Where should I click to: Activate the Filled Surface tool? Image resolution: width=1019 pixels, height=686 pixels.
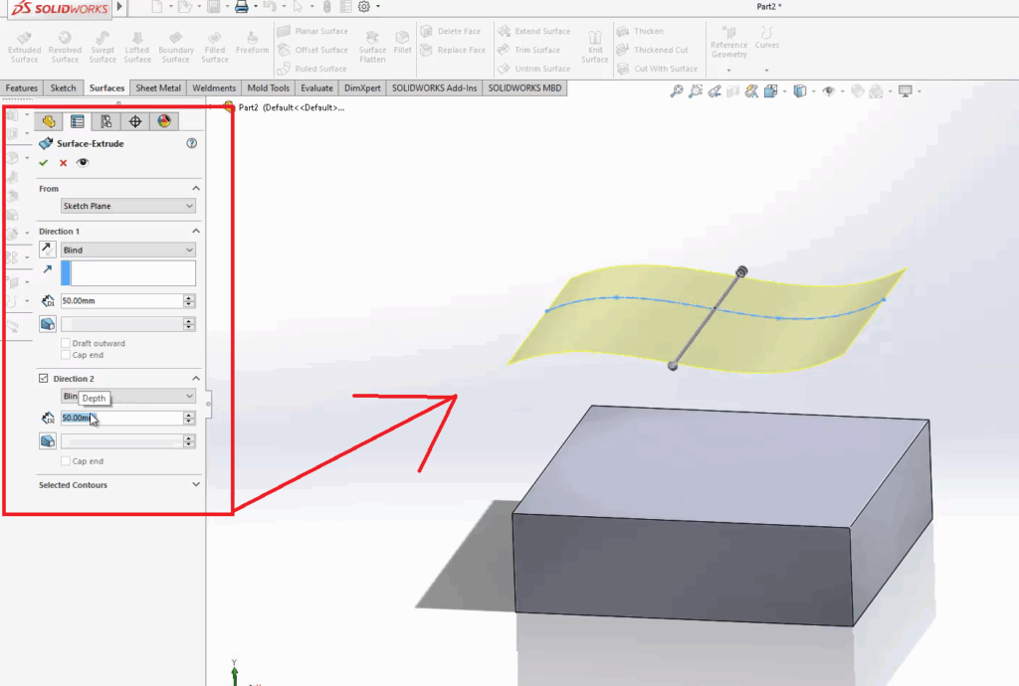214,44
